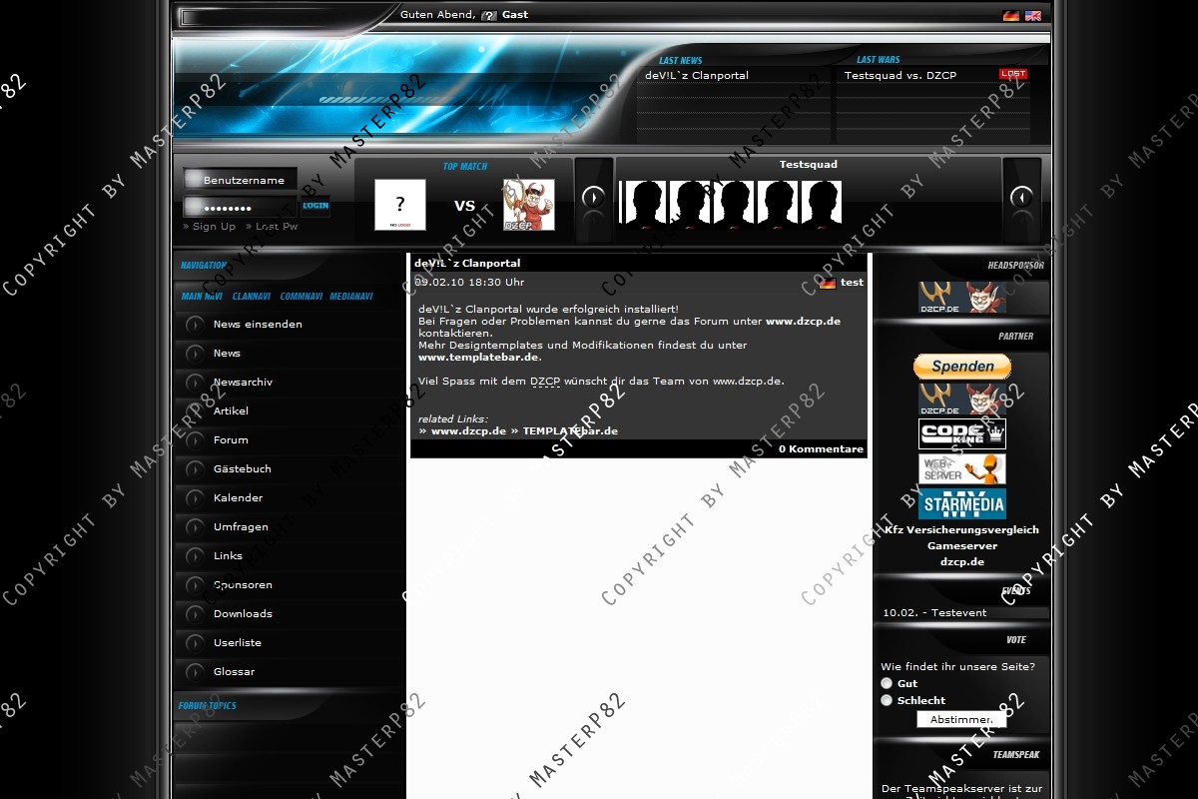Open the Forum navigation link

[231, 440]
